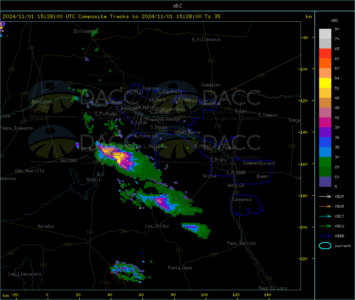
Task: Click the 'G_Campos' map label
Action: click(x=268, y=115)
